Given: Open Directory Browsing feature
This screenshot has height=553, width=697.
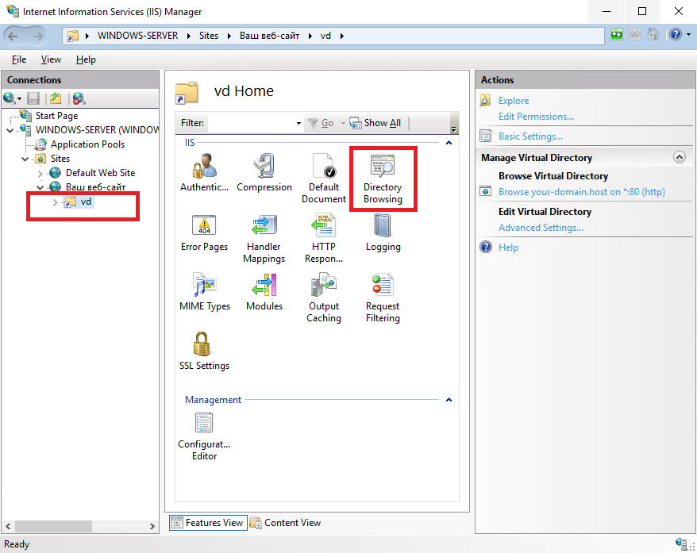Looking at the screenshot, I should tap(383, 179).
